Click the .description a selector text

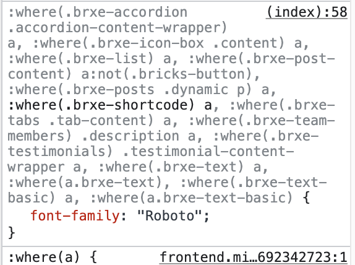pyautogui.click(x=139, y=136)
